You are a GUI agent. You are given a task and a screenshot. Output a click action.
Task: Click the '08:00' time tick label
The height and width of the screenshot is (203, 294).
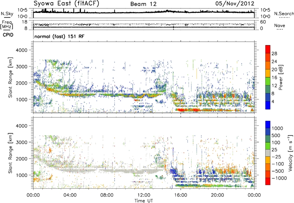[x=107, y=195]
